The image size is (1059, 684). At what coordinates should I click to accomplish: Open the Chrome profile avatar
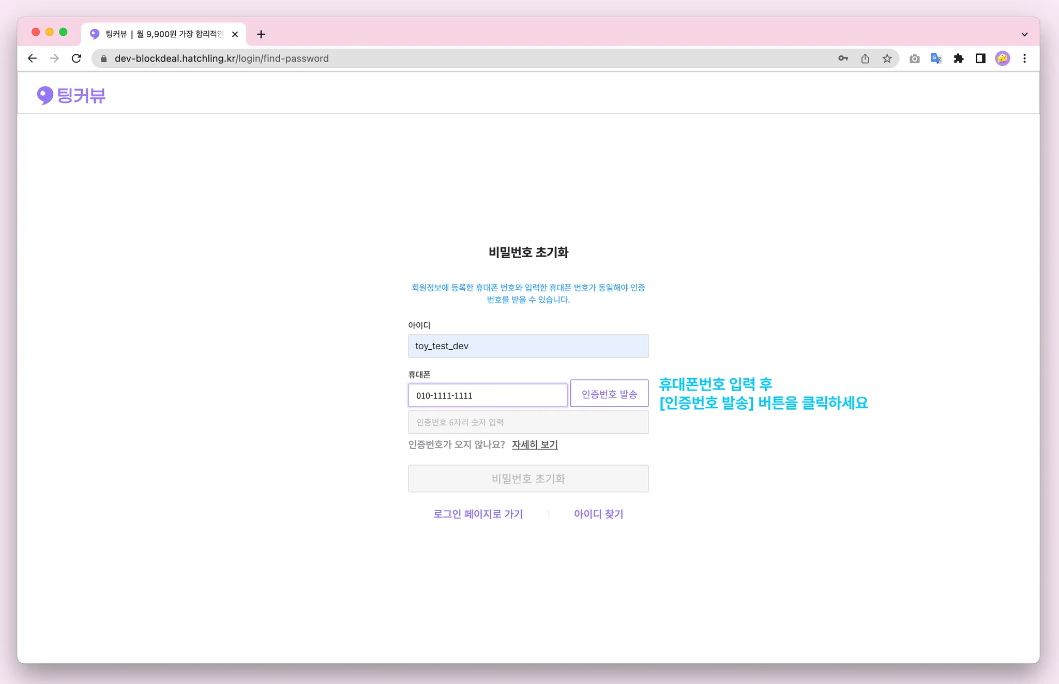[1003, 58]
